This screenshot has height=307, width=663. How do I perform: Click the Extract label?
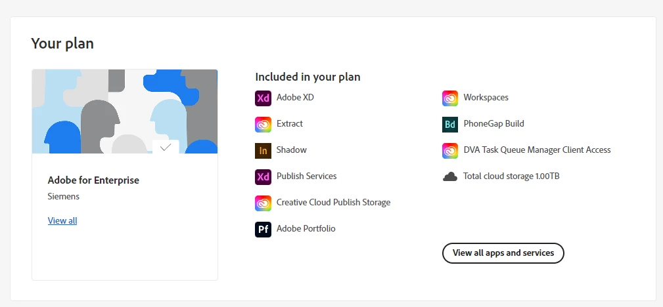pyautogui.click(x=290, y=123)
